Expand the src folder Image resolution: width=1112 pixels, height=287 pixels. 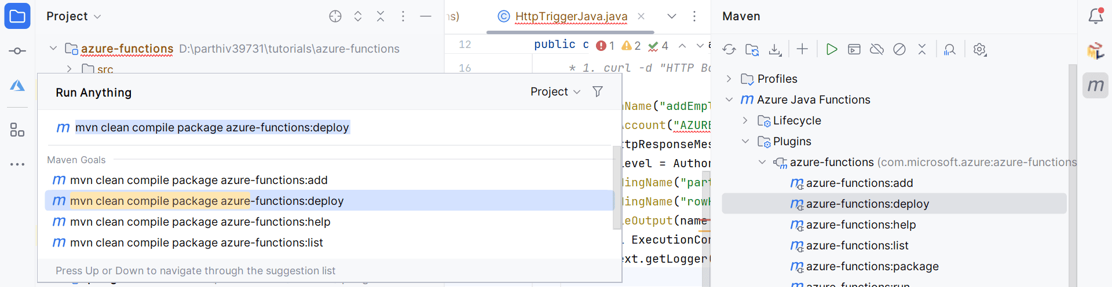click(x=69, y=69)
